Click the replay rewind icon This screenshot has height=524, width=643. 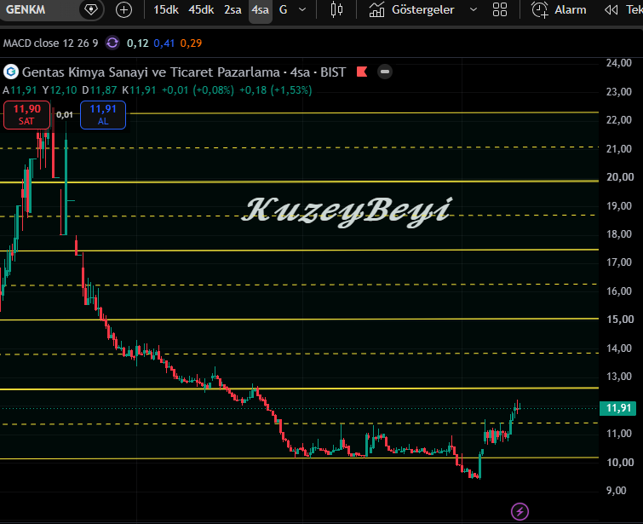tap(611, 9)
